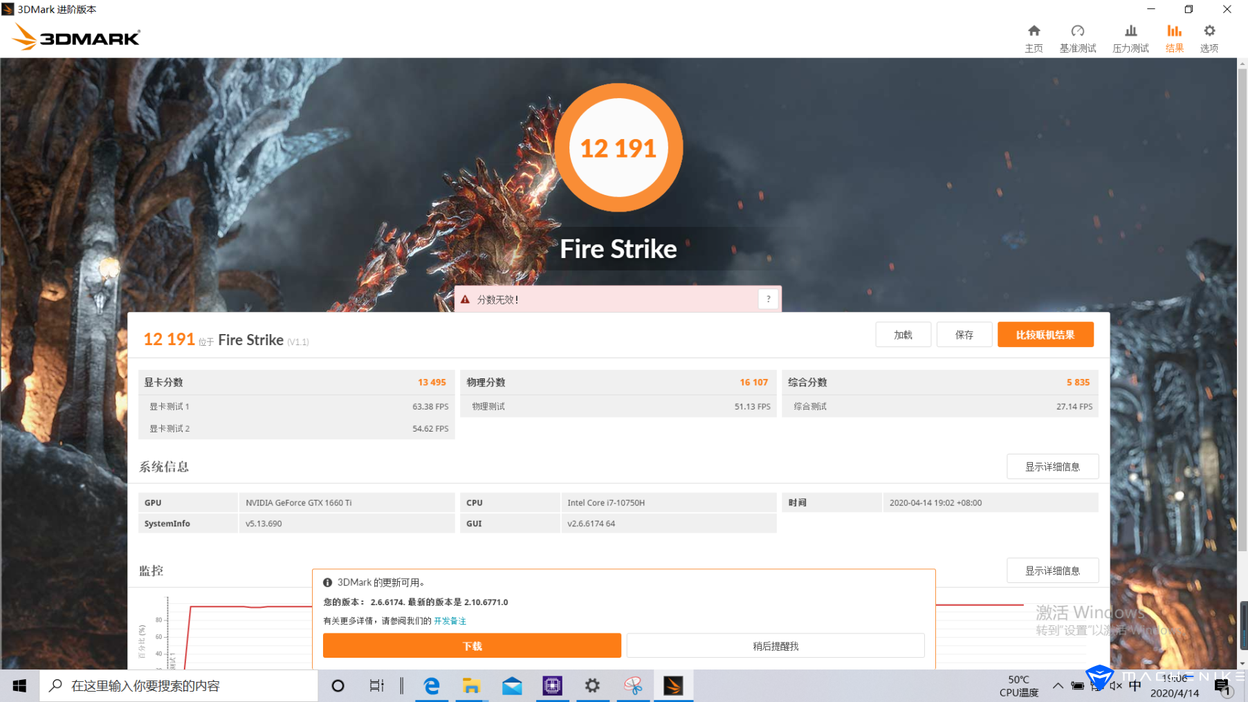Click the taskbar search box
Screen dimensions: 1248x702
[x=178, y=685]
